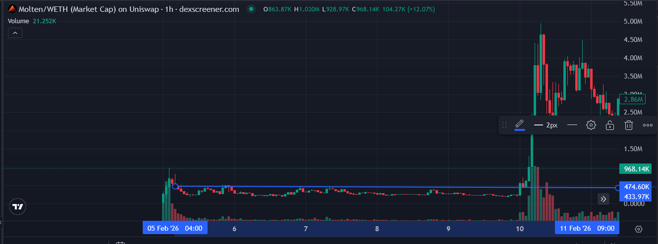
Task: Collapse the indicator legend with chevron
Action: click(x=15, y=33)
